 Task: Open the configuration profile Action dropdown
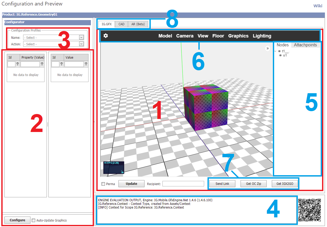53,44
